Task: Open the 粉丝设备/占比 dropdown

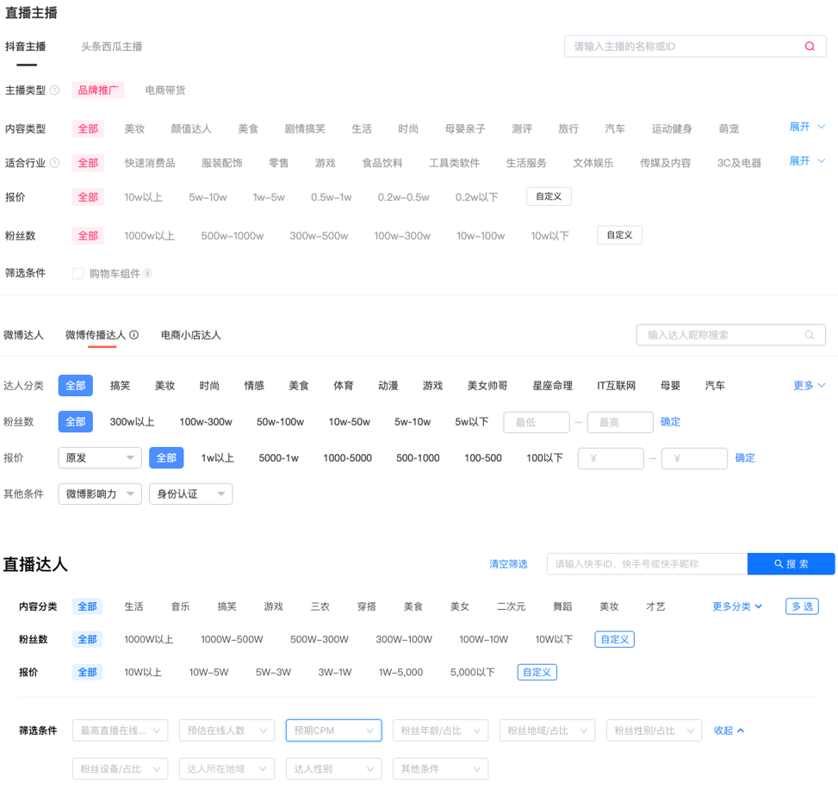Action: pyautogui.click(x=121, y=769)
